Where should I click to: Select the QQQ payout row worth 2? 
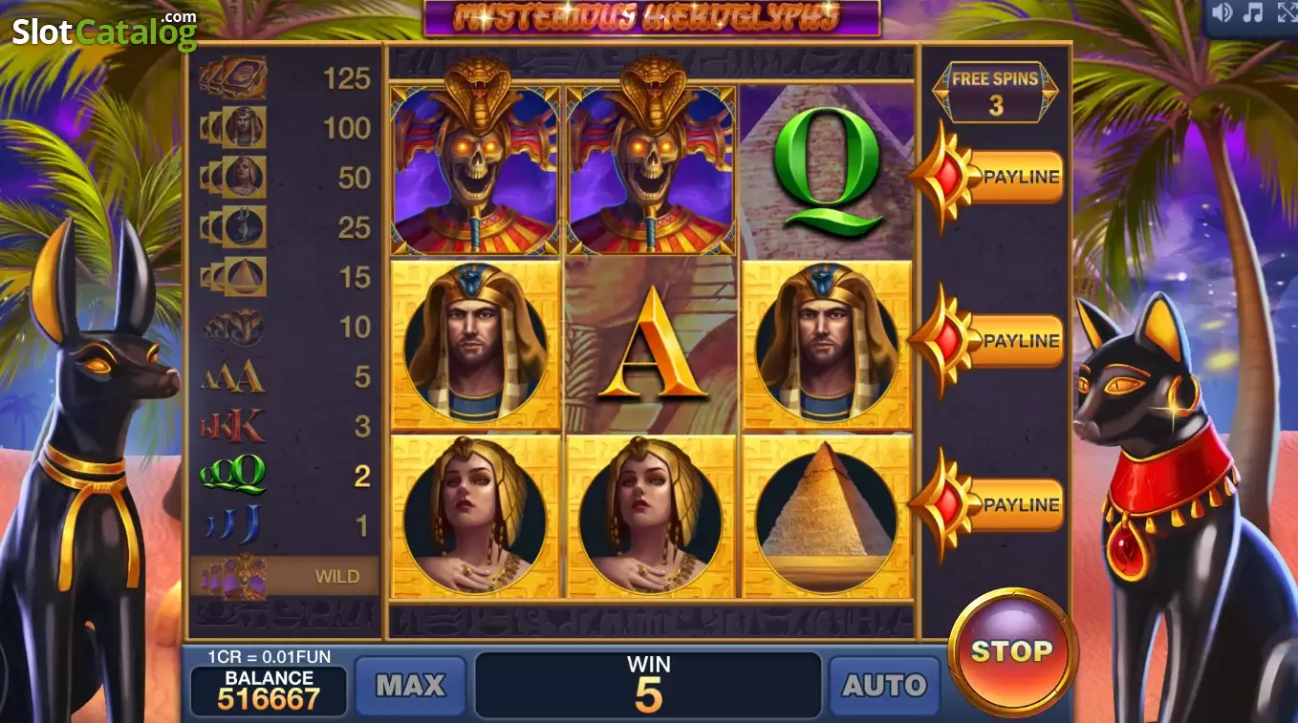coord(286,475)
